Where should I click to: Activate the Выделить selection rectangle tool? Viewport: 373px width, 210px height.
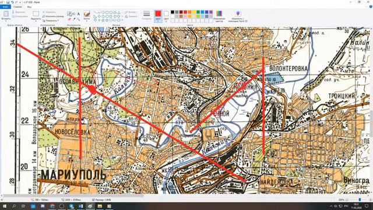[x=36, y=13]
